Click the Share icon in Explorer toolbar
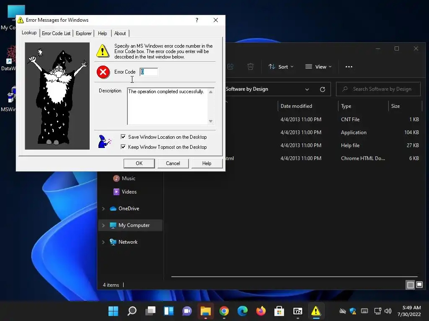Screen dimensions: 429x321 230,66
